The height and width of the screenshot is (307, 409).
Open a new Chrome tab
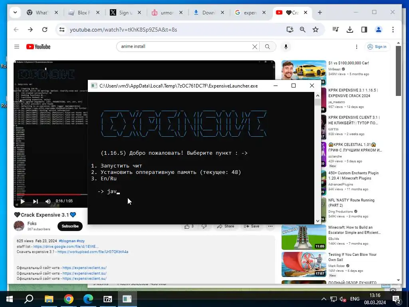pyautogui.click(x=320, y=12)
